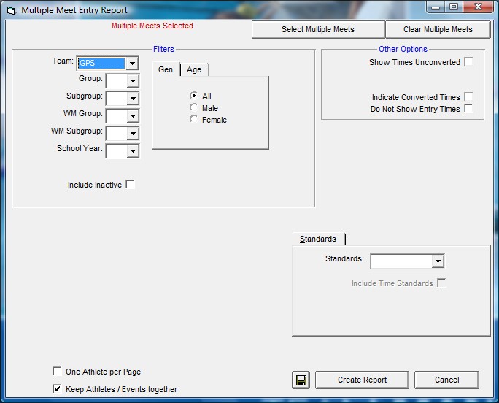Expand the WM Group dropdown
The height and width of the screenshot is (403, 499).
[x=133, y=115]
